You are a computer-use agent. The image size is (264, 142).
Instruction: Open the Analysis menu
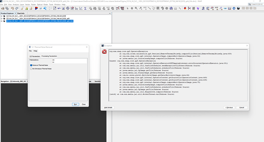(16, 5)
